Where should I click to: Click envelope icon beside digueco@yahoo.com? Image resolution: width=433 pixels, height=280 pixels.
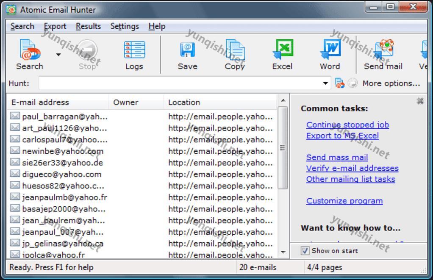tap(15, 174)
